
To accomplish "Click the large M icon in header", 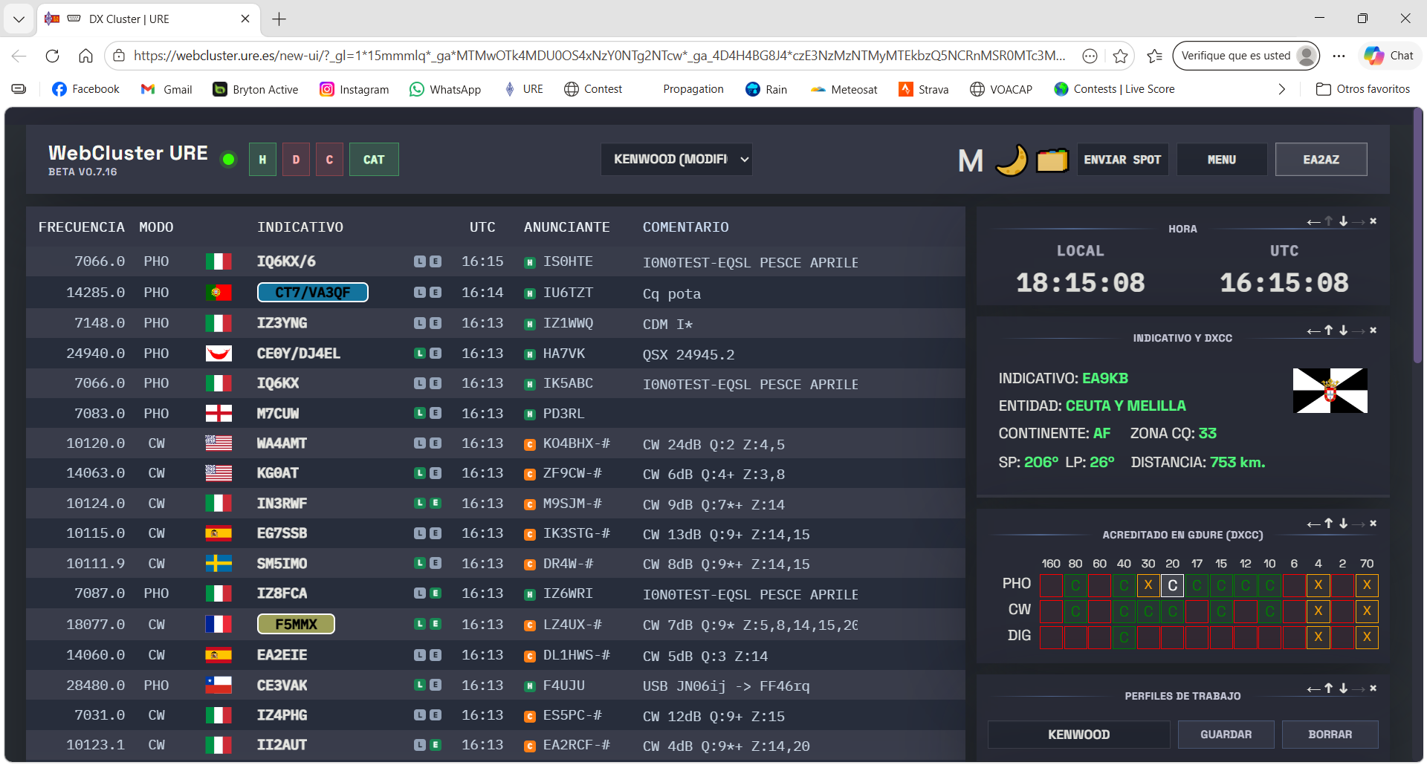I will pyautogui.click(x=970, y=160).
